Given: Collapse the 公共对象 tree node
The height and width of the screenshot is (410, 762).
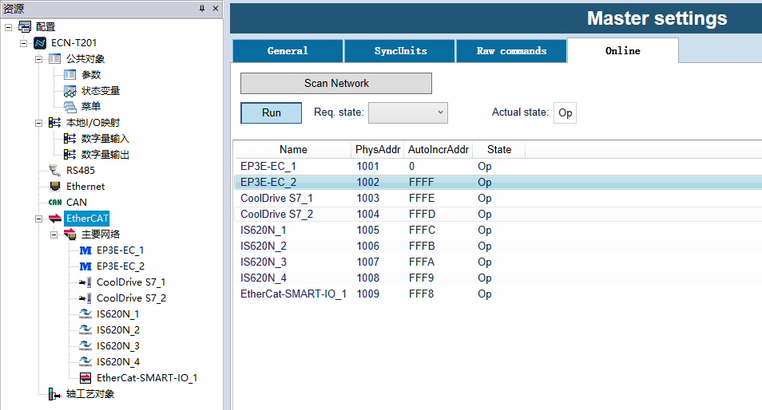Looking at the screenshot, I should 39,59.
